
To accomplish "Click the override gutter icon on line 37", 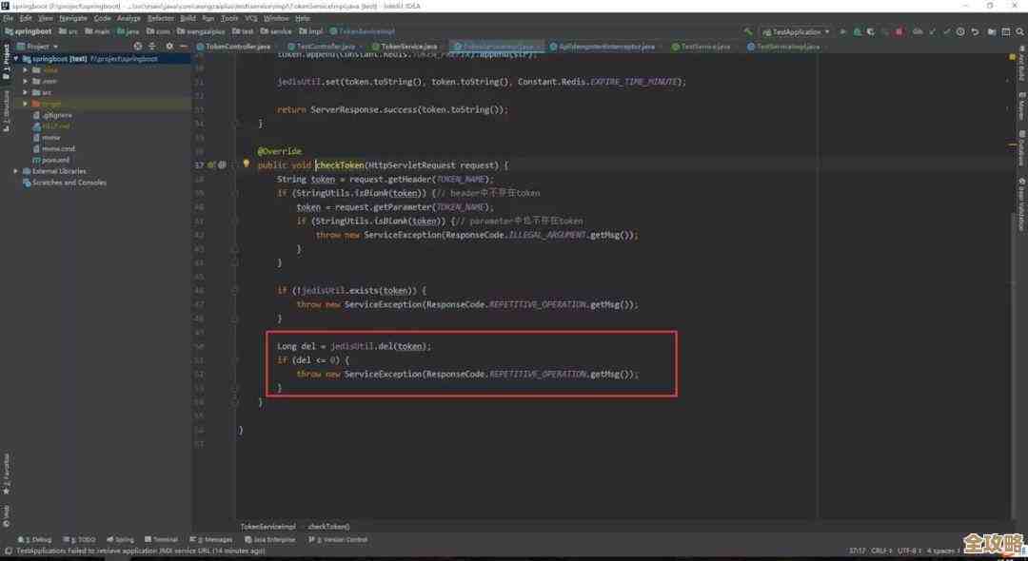I will pyautogui.click(x=213, y=164).
